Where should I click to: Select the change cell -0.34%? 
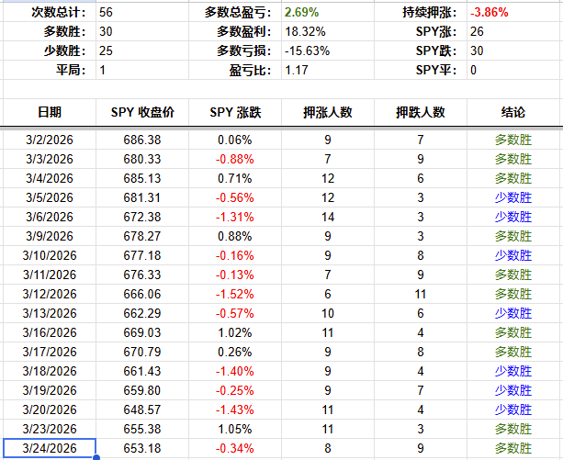[x=235, y=448]
